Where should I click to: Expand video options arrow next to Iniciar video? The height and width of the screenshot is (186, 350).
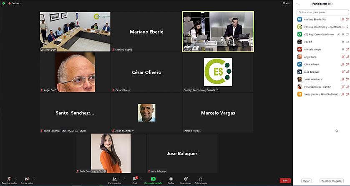(x=34, y=179)
